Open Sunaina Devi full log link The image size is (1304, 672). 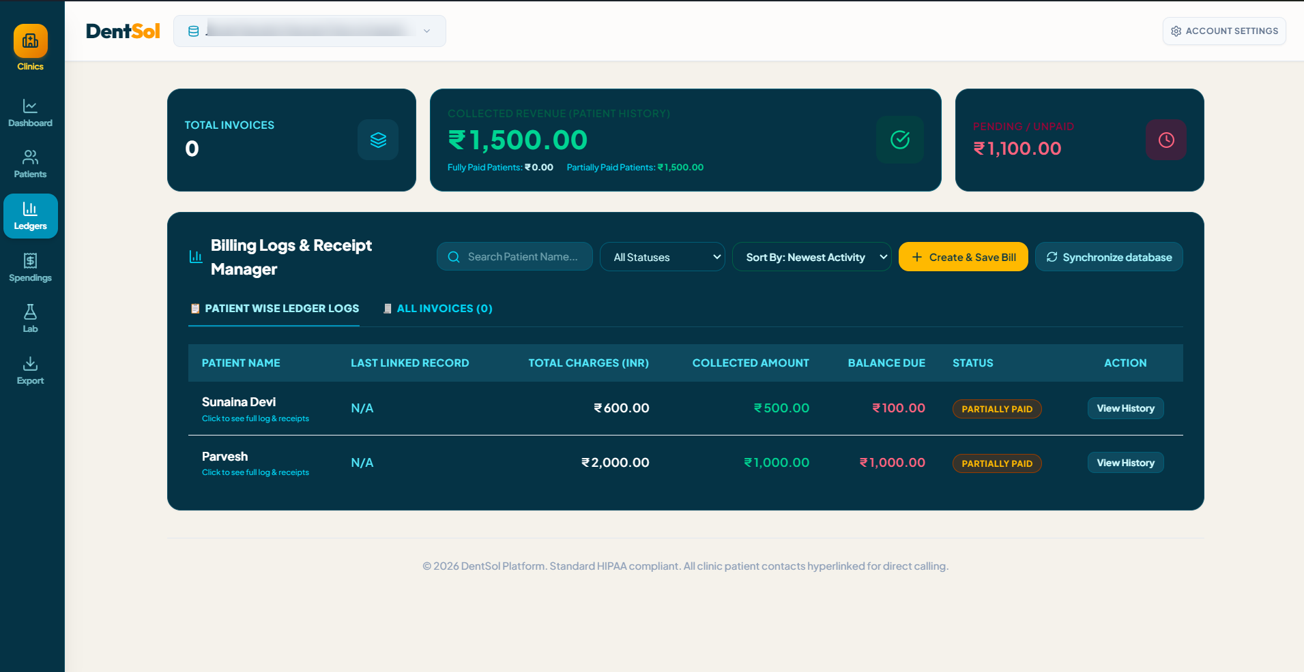255,418
